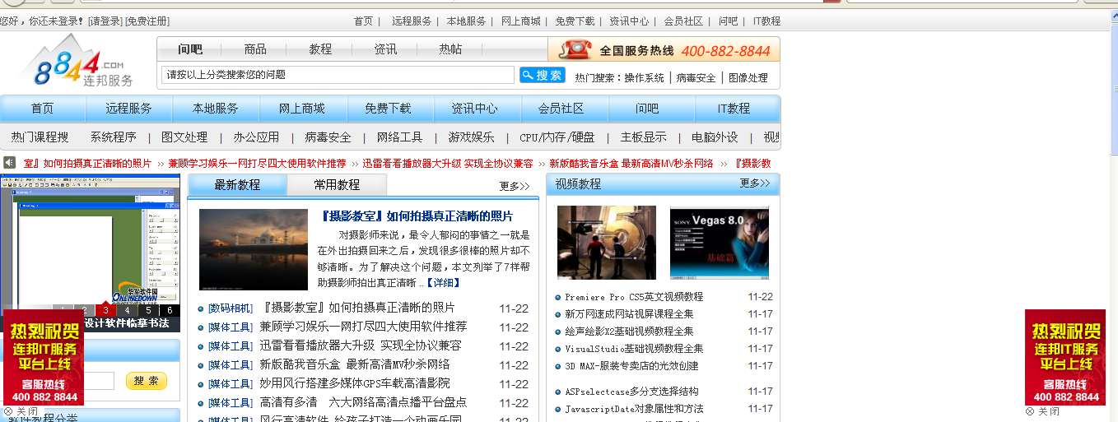Open the 病毒安全 category in the sub-navigation
This screenshot has width=1118, height=422.
click(x=328, y=137)
